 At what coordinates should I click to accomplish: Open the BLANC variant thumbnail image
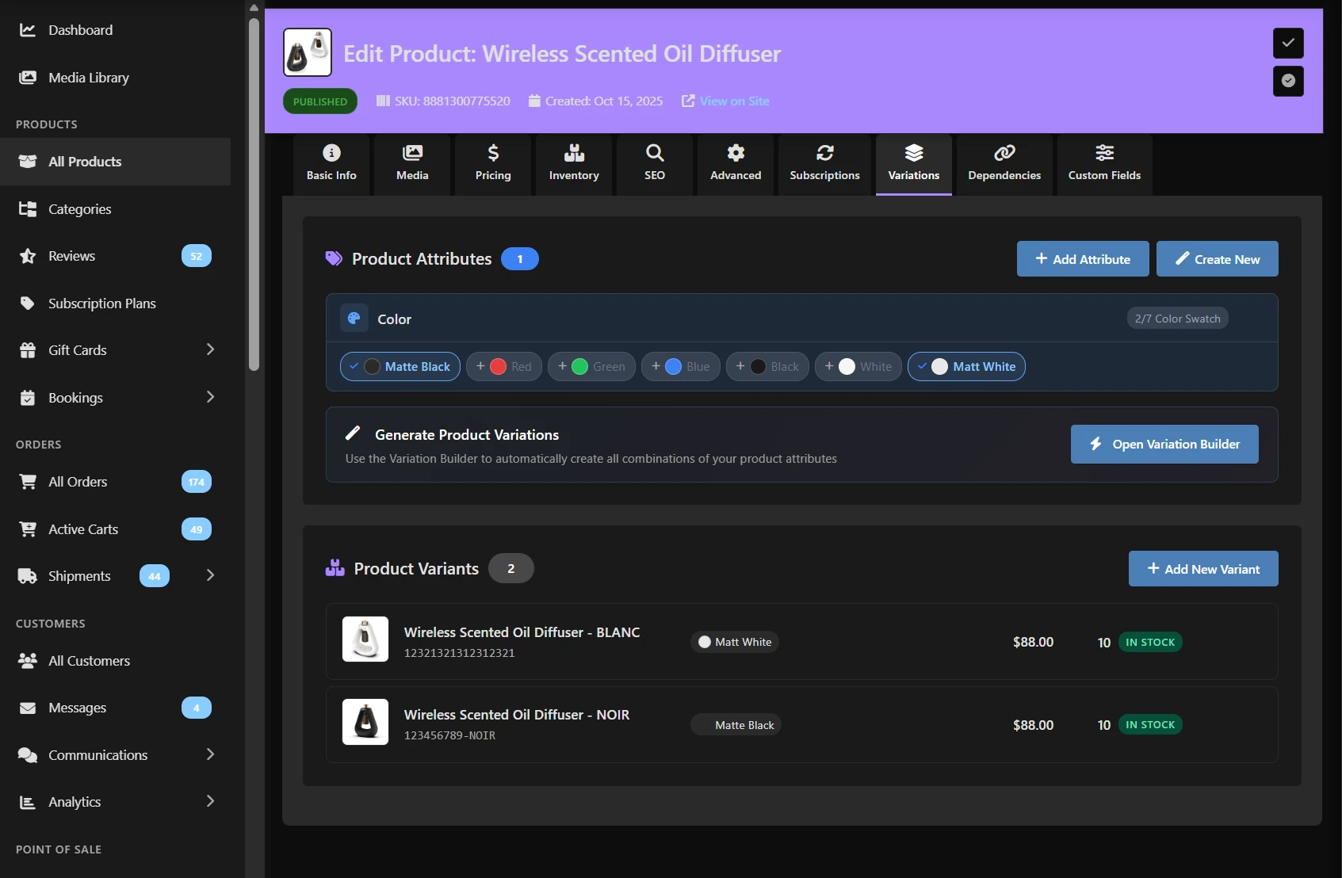[365, 639]
